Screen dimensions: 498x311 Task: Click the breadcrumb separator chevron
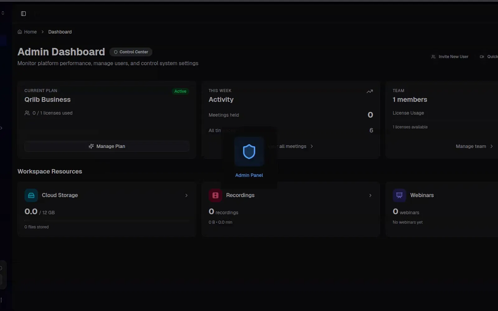point(43,32)
